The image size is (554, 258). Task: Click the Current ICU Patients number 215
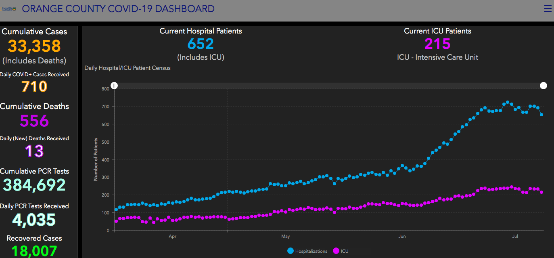[437, 44]
